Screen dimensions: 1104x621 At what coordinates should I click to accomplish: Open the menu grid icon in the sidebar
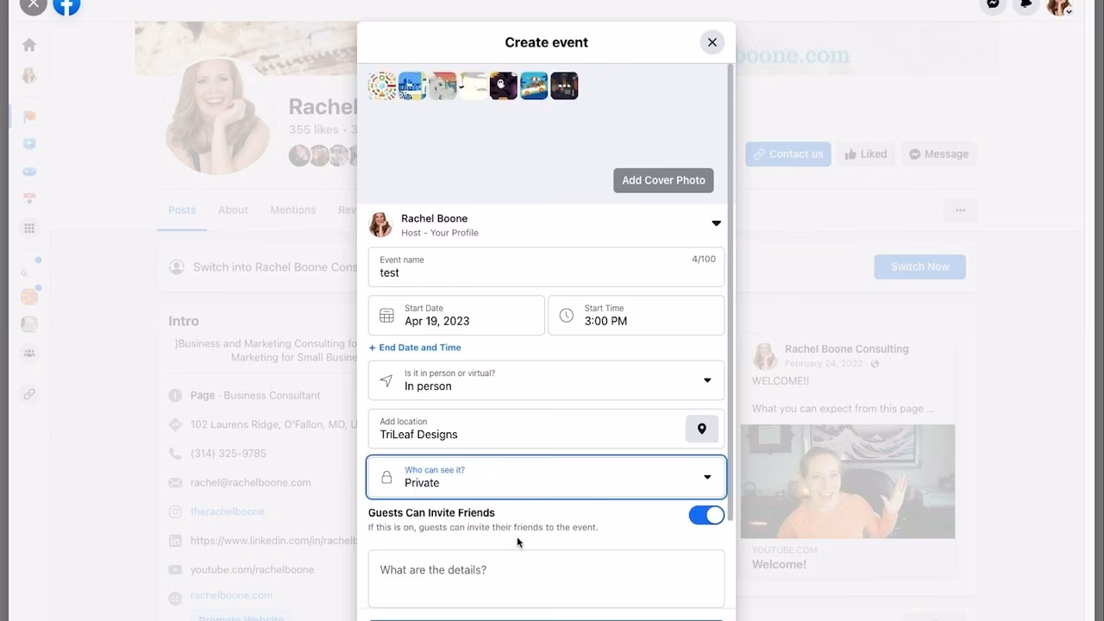[29, 229]
